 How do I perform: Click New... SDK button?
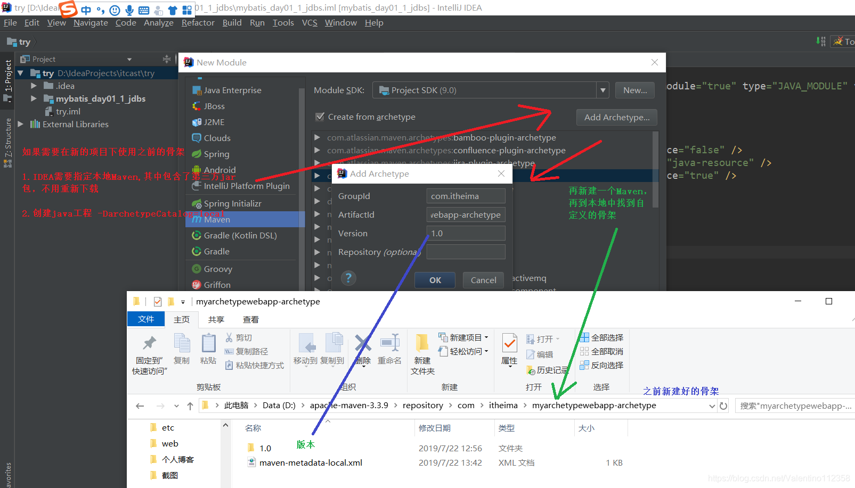click(635, 90)
